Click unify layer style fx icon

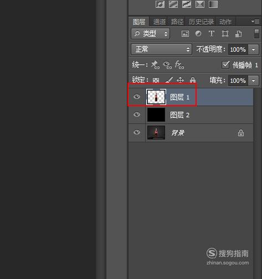tap(179, 65)
